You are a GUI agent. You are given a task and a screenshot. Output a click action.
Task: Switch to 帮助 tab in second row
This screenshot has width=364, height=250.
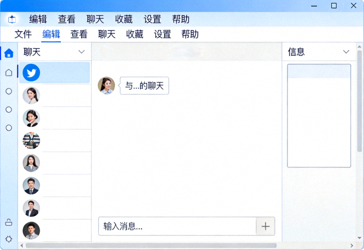[x=190, y=35]
